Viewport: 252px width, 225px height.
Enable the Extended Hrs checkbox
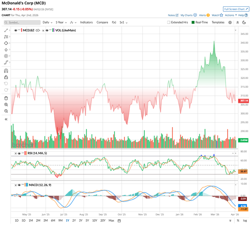[169, 22]
